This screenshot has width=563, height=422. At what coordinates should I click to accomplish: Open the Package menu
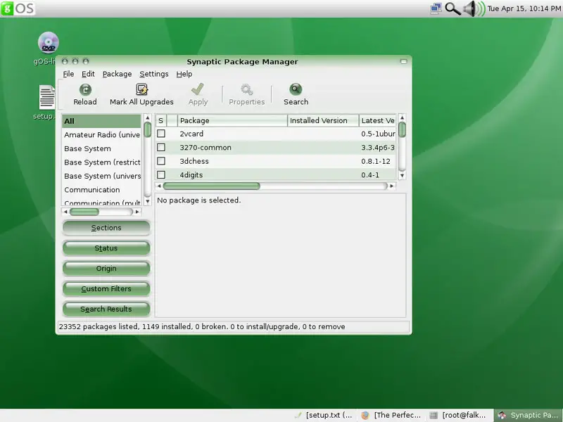point(117,74)
